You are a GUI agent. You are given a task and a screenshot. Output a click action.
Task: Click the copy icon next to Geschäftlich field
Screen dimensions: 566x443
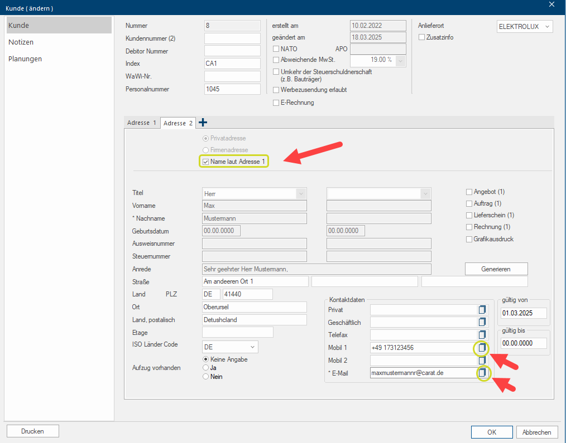click(x=482, y=322)
